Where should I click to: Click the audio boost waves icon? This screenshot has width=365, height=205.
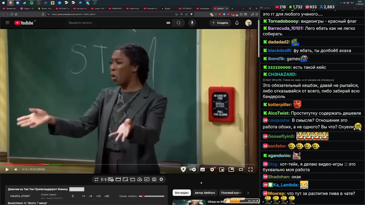[x=104, y=179]
